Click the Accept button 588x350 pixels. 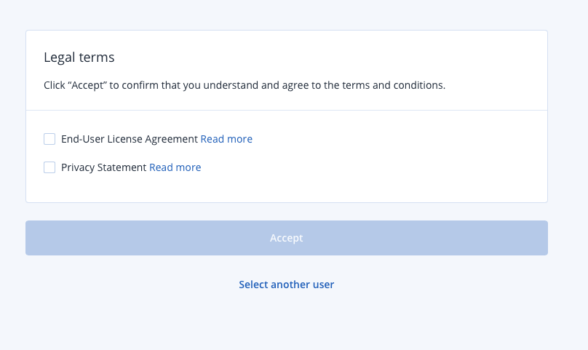coord(287,238)
